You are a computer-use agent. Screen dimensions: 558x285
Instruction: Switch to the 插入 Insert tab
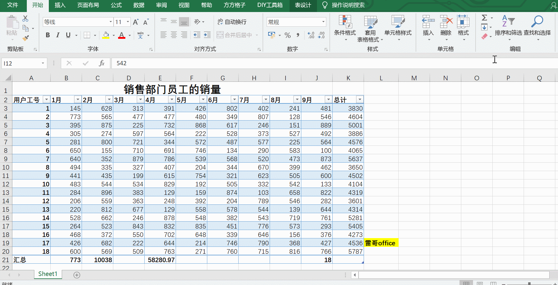60,5
